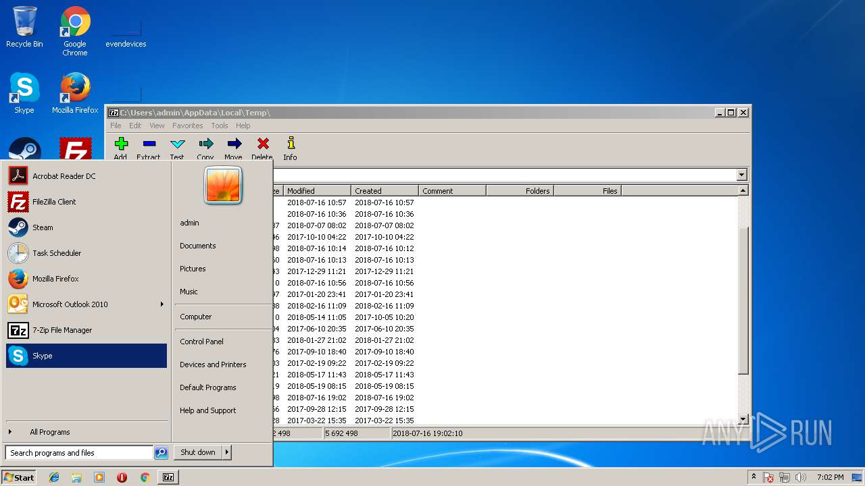Open the 7-Zip File menu

click(116, 126)
